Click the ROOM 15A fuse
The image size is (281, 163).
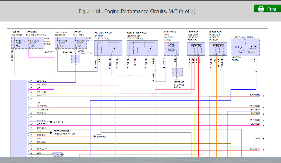click(80, 43)
